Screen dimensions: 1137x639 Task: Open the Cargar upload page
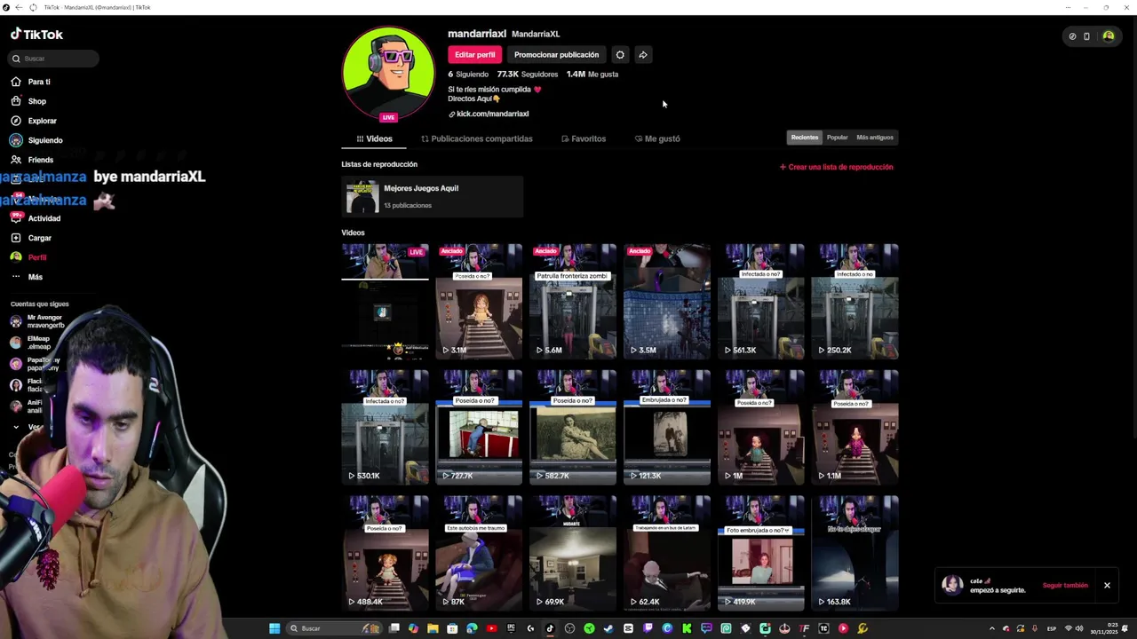(x=31, y=238)
